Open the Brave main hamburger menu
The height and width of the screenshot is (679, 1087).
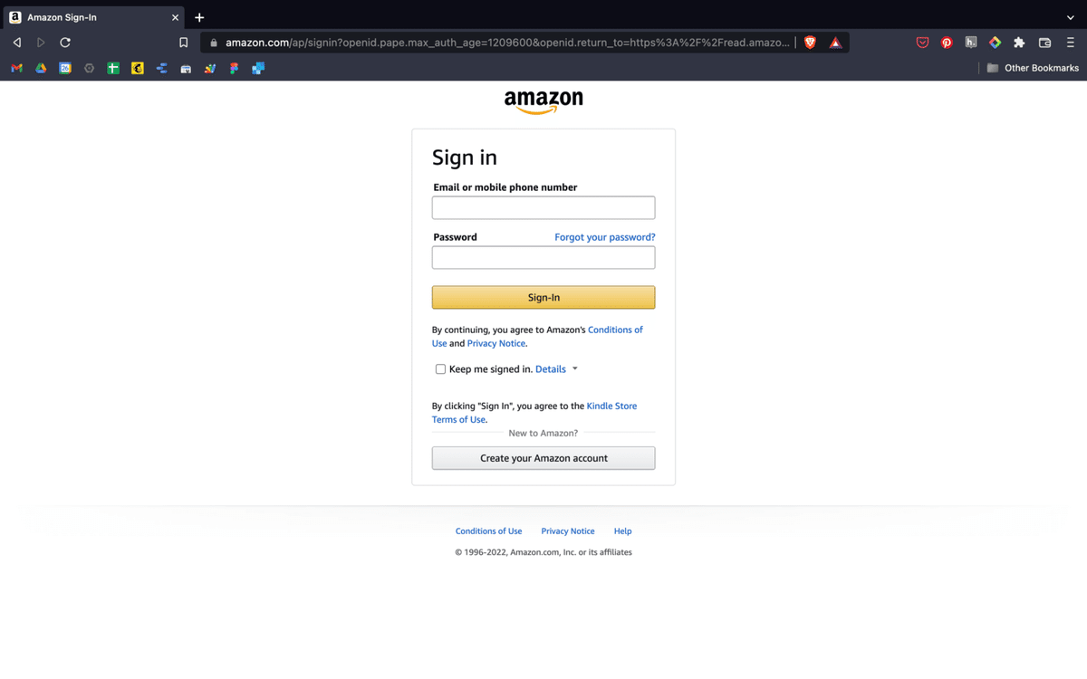click(1070, 43)
